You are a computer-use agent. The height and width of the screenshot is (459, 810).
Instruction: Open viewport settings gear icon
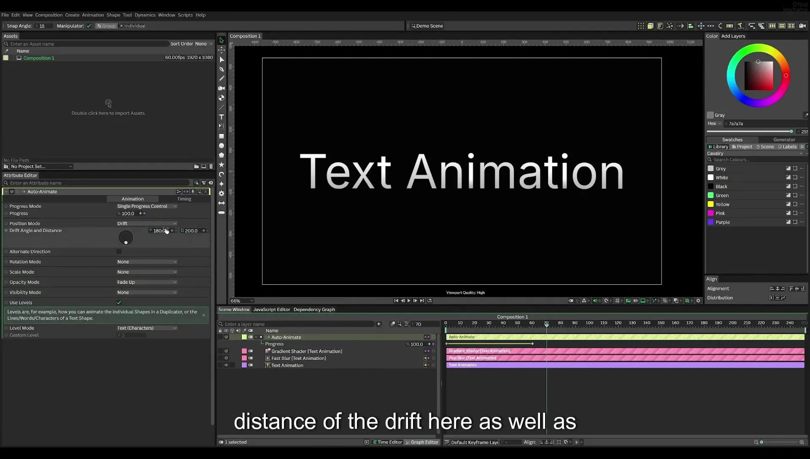click(x=698, y=301)
